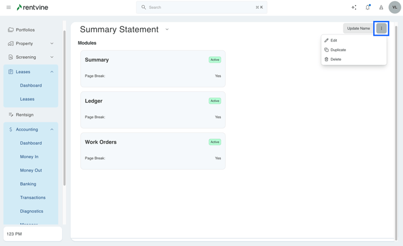Click the Update Name button
Image resolution: width=403 pixels, height=246 pixels.
point(358,28)
